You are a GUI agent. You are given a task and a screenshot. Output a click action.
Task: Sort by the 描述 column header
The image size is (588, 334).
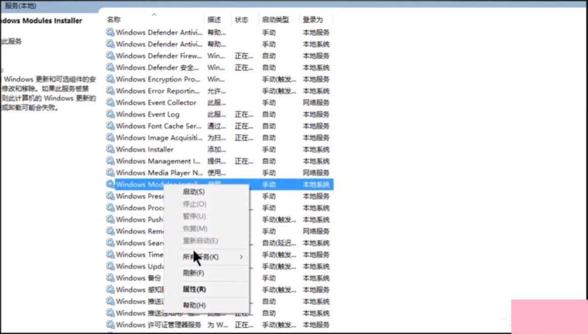(x=214, y=20)
